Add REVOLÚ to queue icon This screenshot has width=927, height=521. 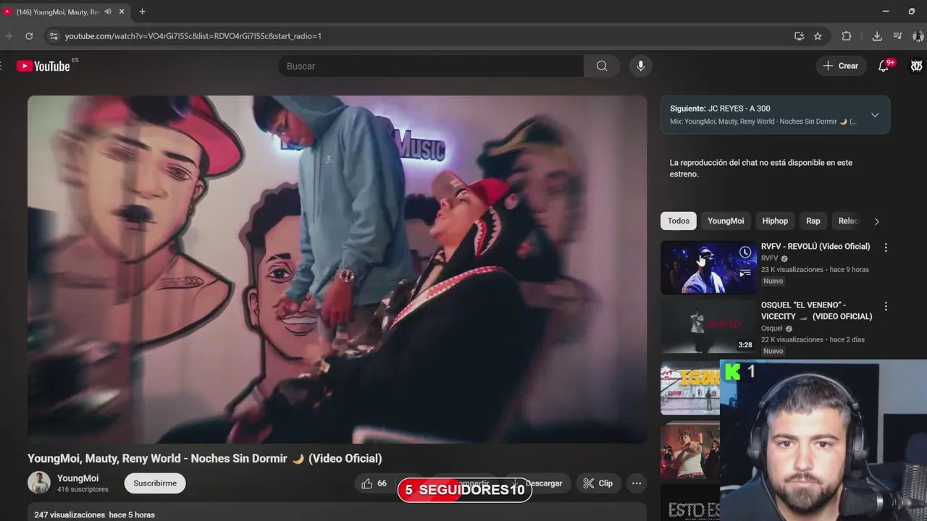point(745,273)
